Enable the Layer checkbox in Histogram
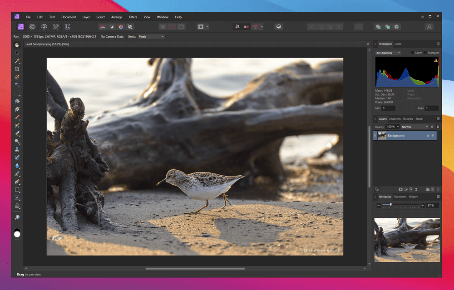 [x=412, y=53]
